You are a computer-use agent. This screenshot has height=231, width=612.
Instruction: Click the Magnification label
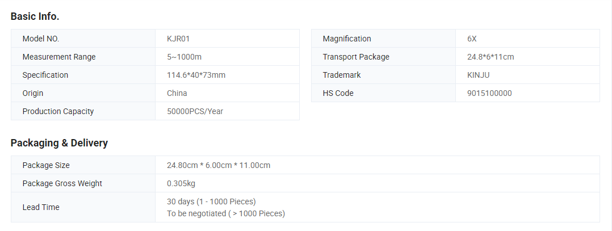(347, 39)
